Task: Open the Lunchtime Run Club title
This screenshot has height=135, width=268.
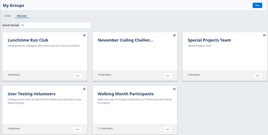Action: point(28,40)
